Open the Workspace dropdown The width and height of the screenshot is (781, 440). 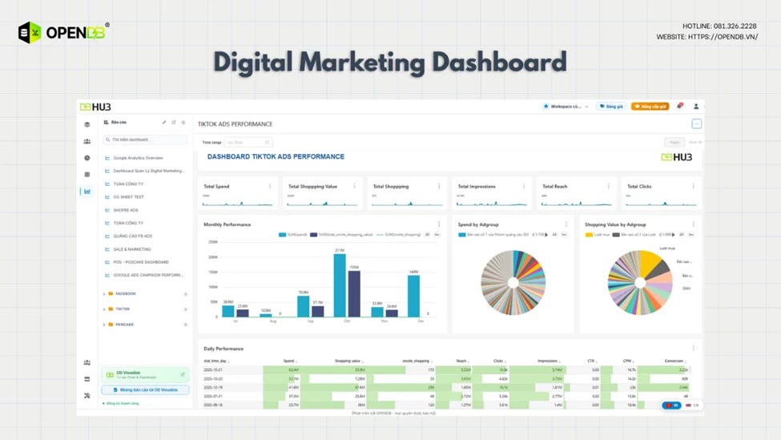point(566,106)
